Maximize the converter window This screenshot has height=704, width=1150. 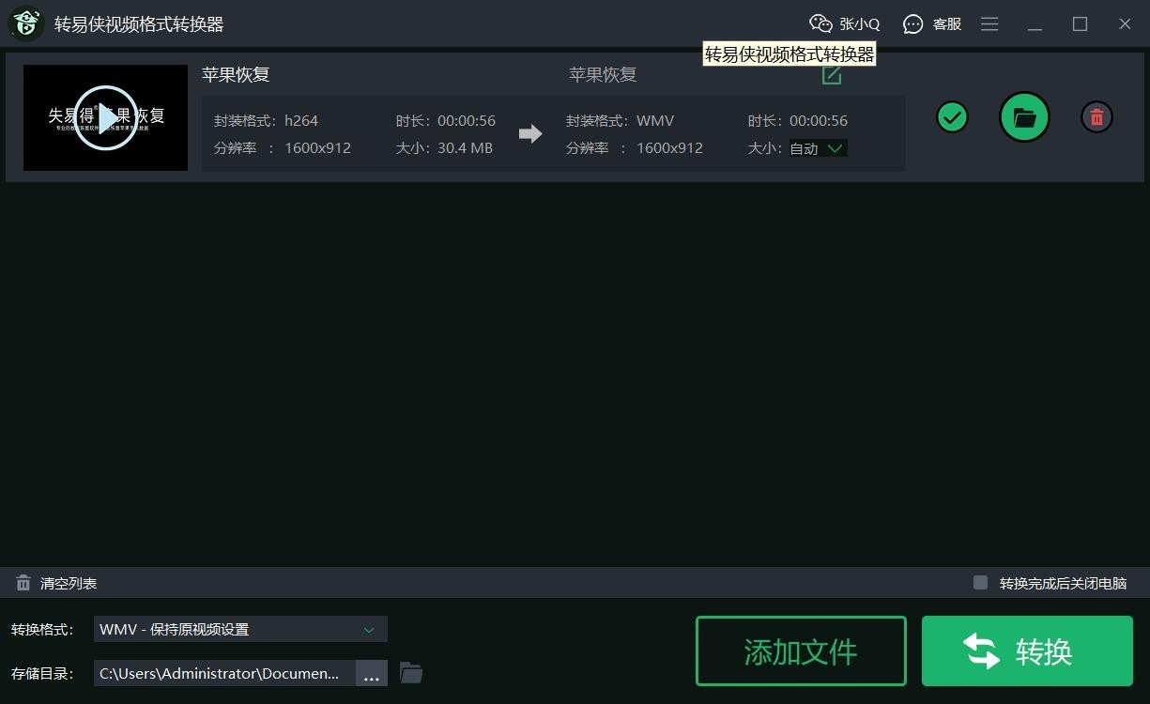[1080, 24]
